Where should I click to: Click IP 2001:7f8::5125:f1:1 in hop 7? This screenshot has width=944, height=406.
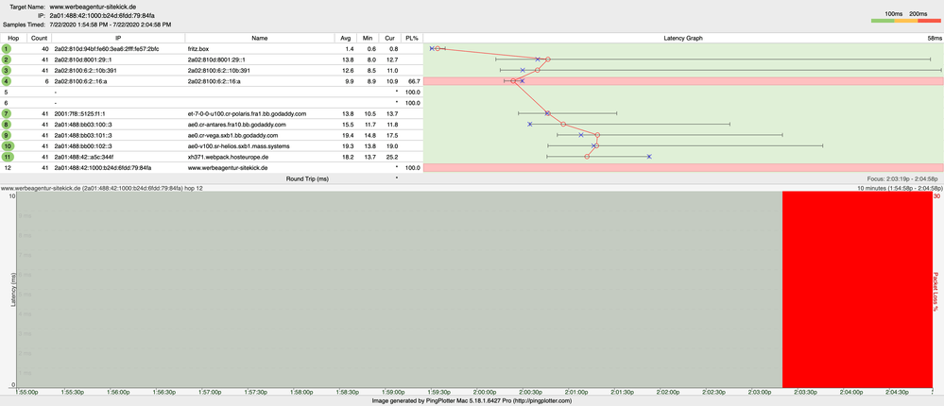coord(80,113)
